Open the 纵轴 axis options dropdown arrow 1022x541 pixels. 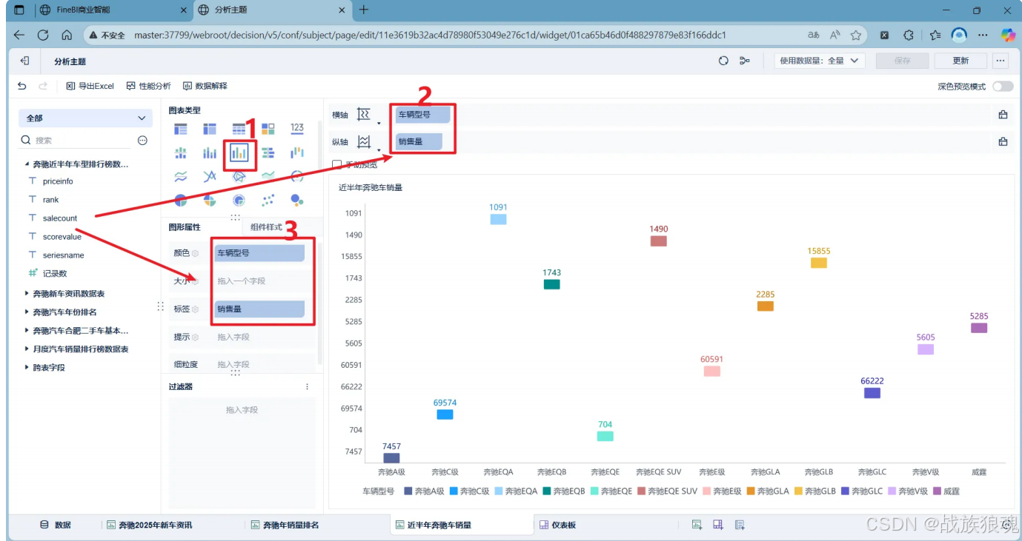click(x=379, y=150)
